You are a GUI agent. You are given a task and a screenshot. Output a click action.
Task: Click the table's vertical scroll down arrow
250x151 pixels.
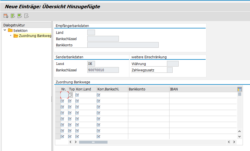(x=239, y=136)
